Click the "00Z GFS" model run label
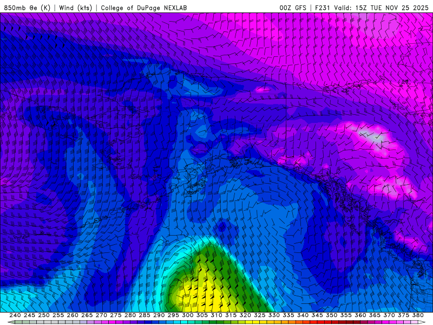 (293, 8)
